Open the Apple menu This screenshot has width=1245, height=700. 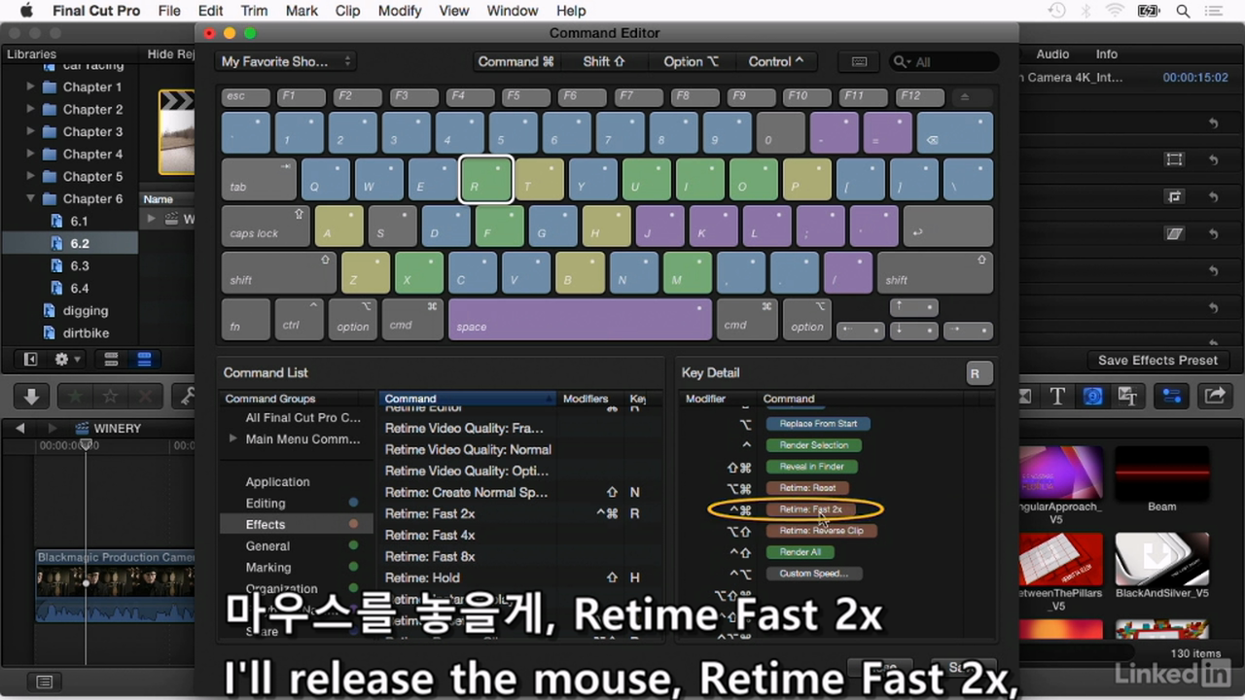click(26, 11)
